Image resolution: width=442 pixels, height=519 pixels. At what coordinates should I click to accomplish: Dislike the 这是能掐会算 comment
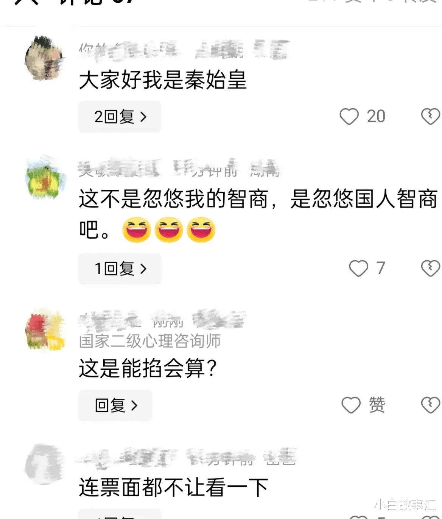click(431, 405)
